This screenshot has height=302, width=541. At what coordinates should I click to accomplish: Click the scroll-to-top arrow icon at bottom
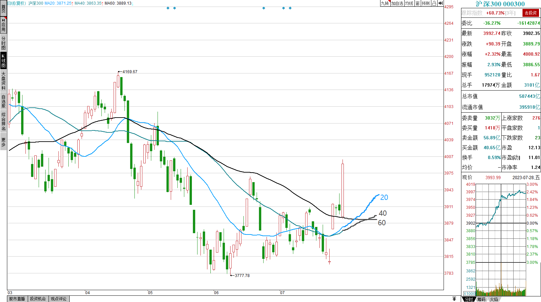[454, 299]
